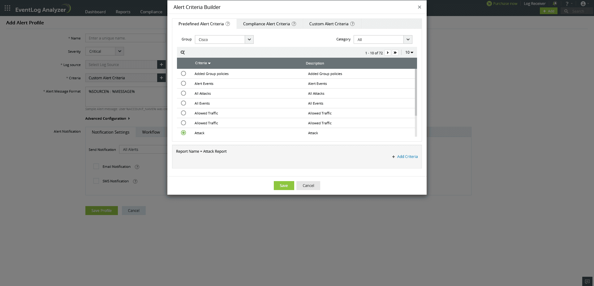The height and width of the screenshot is (286, 594).
Task: Click the plus icon beside Log source
Action: click(161, 65)
